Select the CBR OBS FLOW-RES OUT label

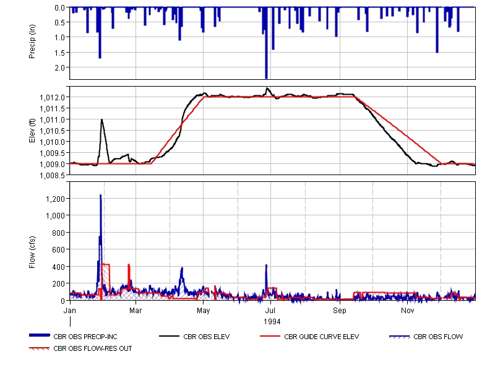pyautogui.click(x=93, y=348)
